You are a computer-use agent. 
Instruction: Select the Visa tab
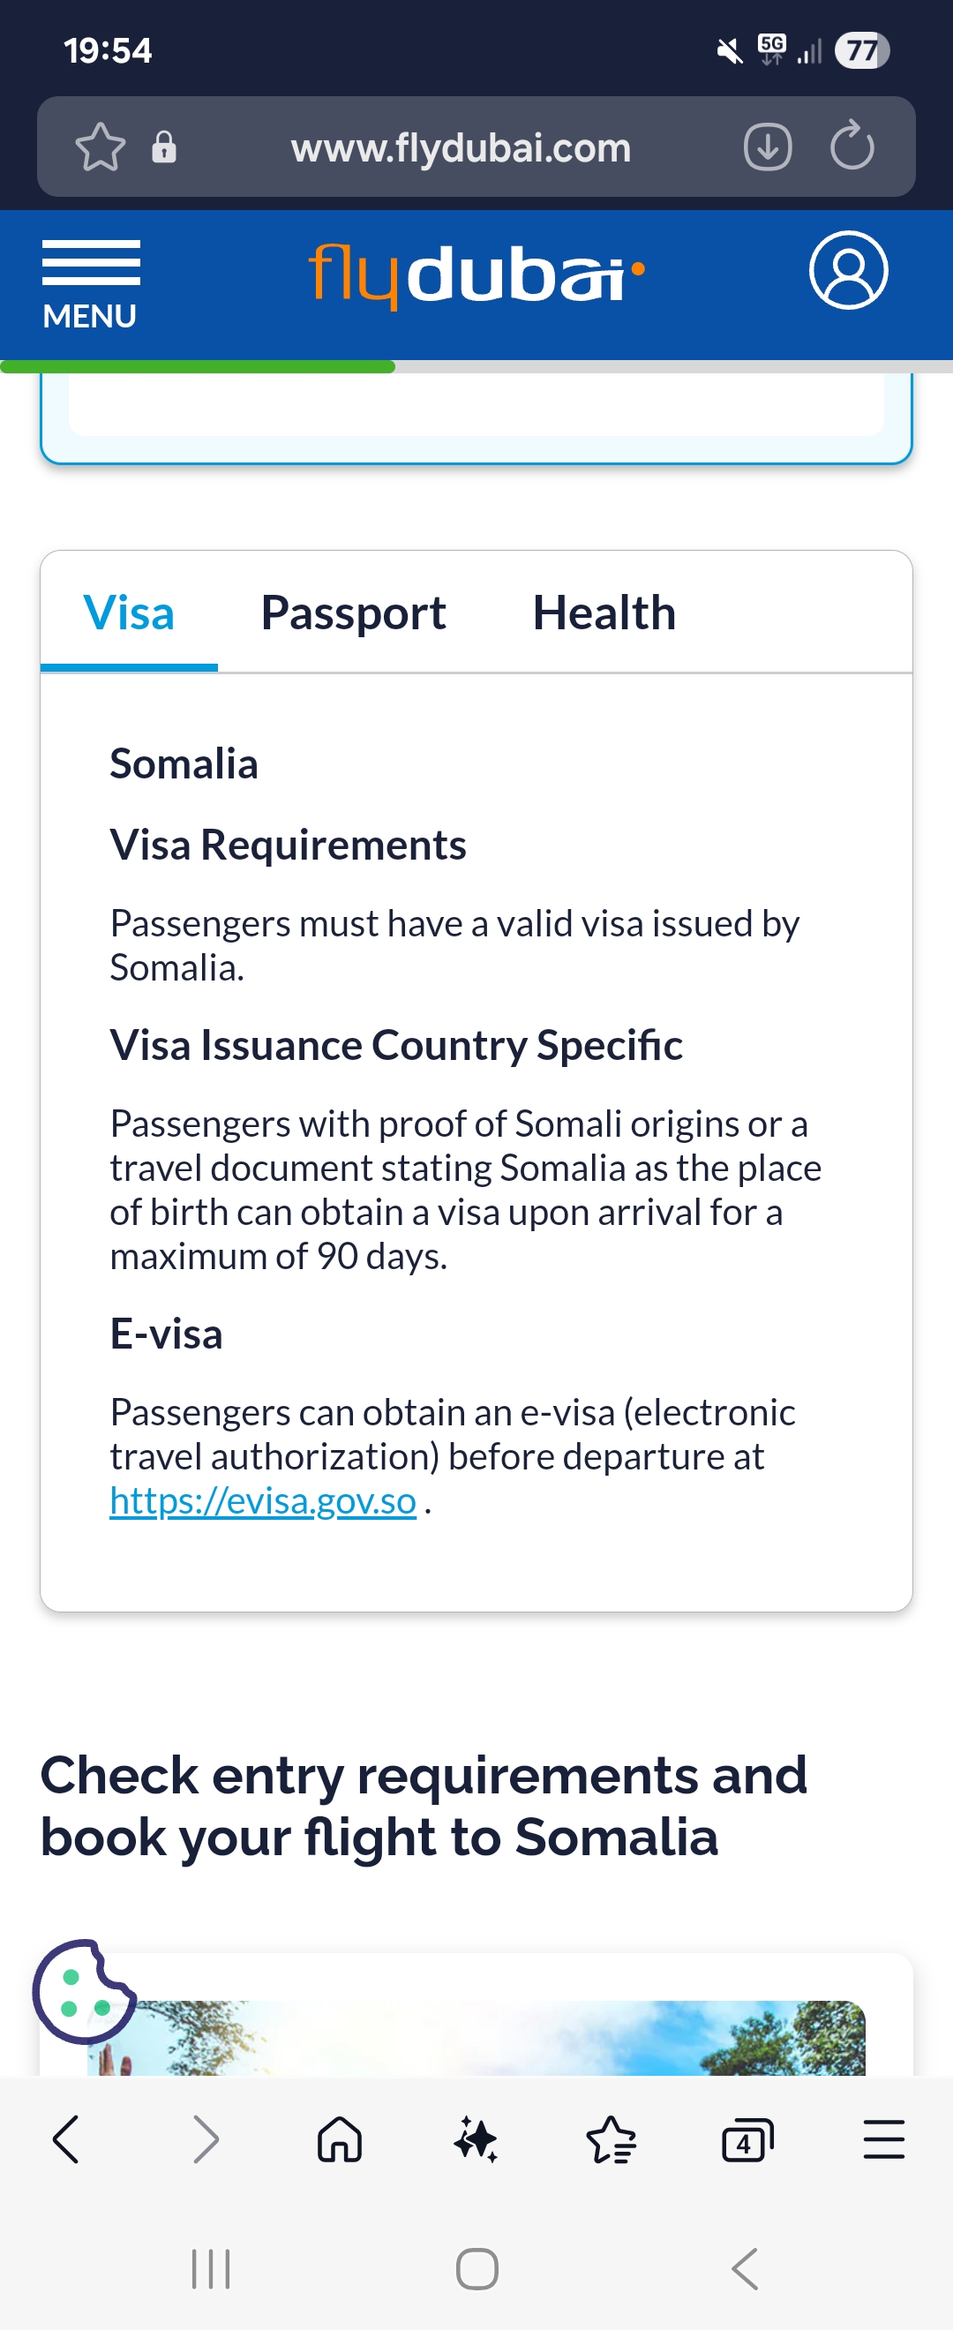(x=129, y=613)
